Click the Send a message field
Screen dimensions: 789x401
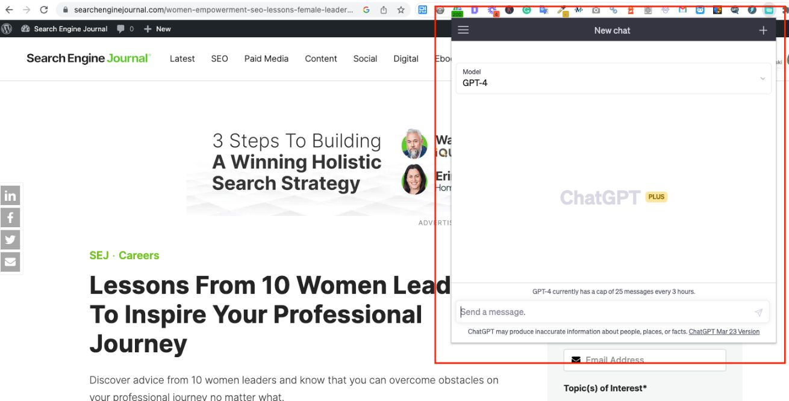point(602,312)
